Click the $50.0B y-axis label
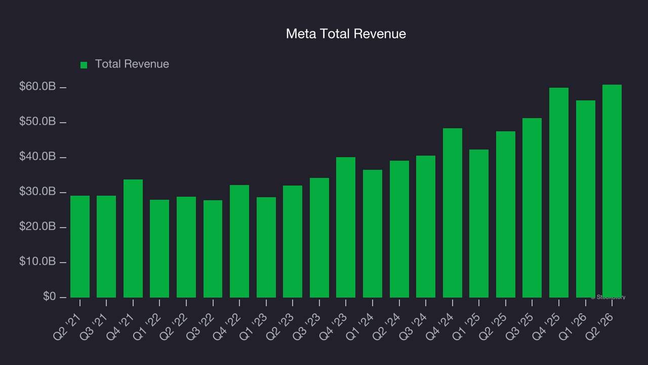The width and height of the screenshot is (648, 365). [x=37, y=122]
